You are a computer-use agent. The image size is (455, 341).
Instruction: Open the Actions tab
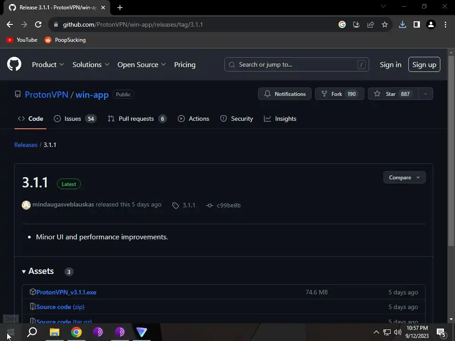click(193, 119)
